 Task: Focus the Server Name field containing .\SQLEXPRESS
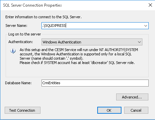(x=95, y=26)
